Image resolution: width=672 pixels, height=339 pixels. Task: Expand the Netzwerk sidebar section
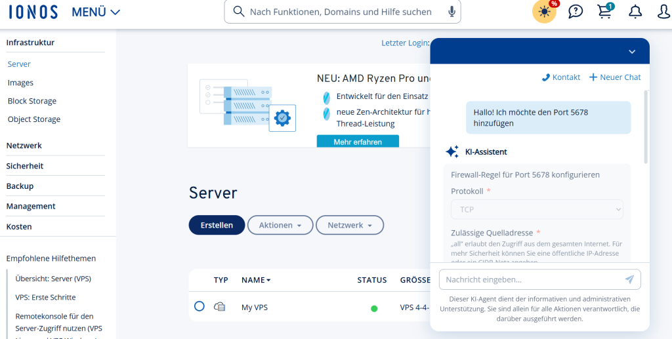(x=24, y=146)
